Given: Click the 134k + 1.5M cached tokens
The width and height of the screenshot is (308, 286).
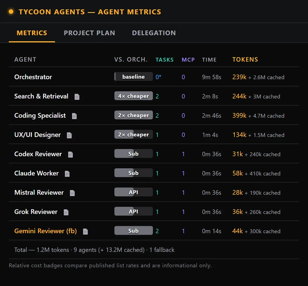Looking at the screenshot, I should 258,135.
